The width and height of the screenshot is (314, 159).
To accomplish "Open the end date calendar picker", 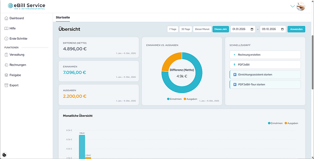I will click(282, 29).
